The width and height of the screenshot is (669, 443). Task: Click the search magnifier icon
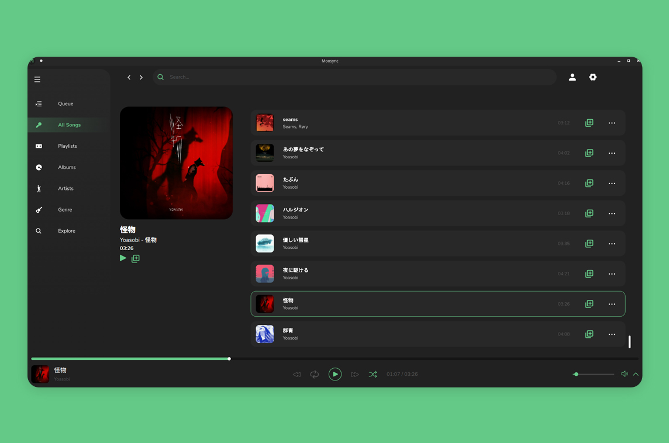(x=160, y=77)
